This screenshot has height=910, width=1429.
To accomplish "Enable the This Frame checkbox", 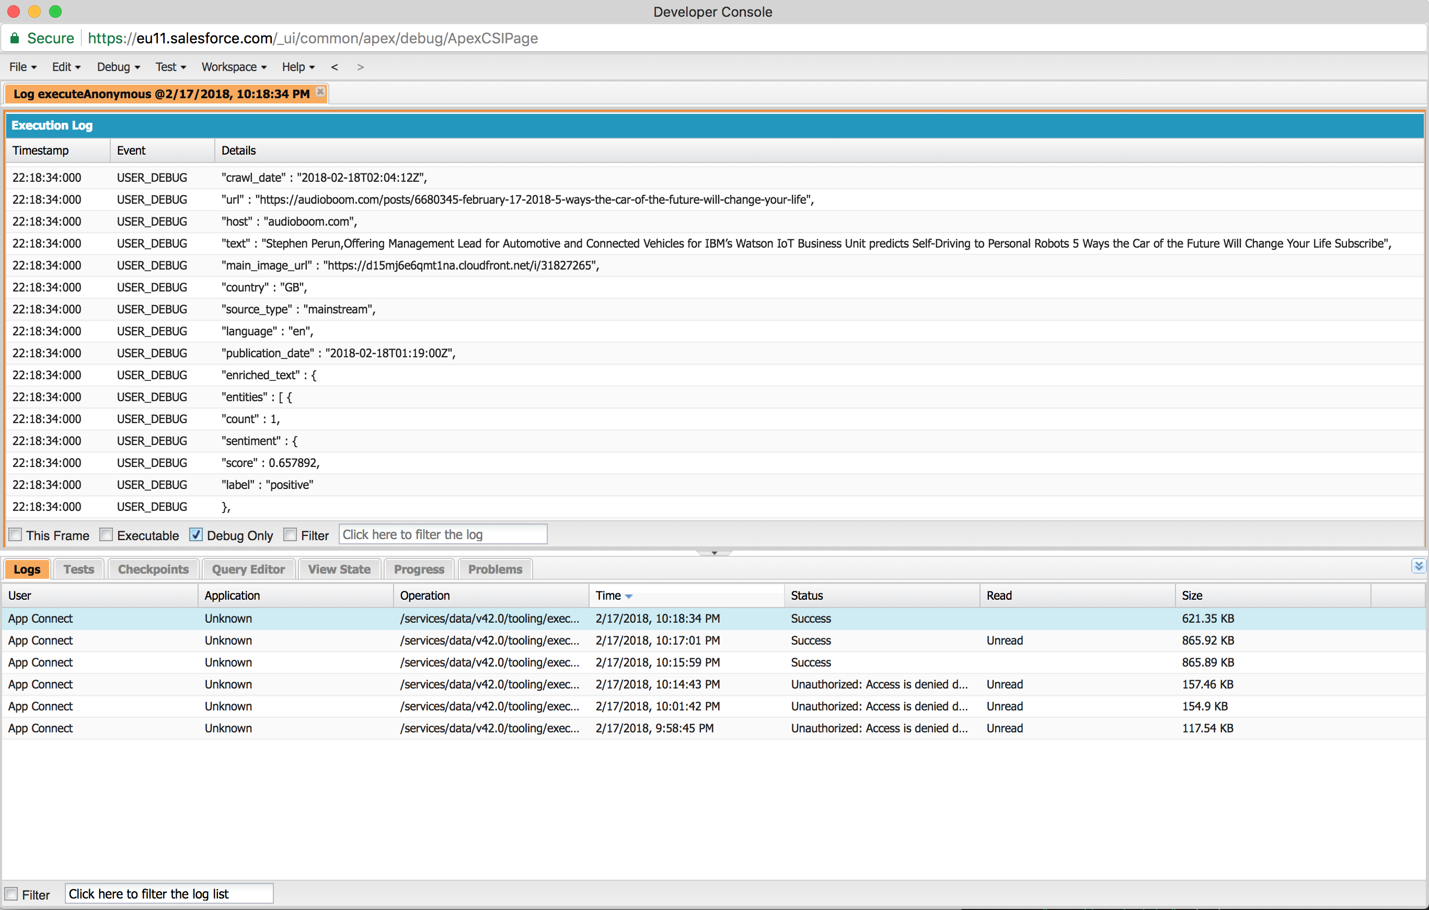I will (16, 534).
